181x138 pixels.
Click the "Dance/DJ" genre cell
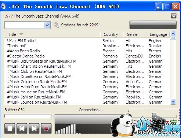tap(134, 56)
